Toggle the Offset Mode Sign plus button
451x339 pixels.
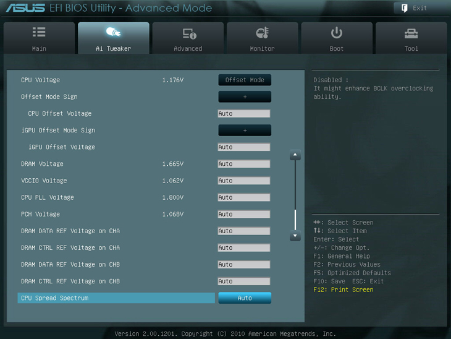245,97
